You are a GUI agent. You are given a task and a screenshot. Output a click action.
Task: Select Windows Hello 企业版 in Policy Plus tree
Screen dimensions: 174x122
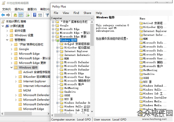click(77, 107)
